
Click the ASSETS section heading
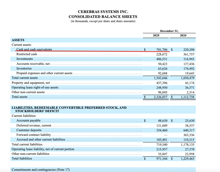pyautogui.click(x=18, y=40)
